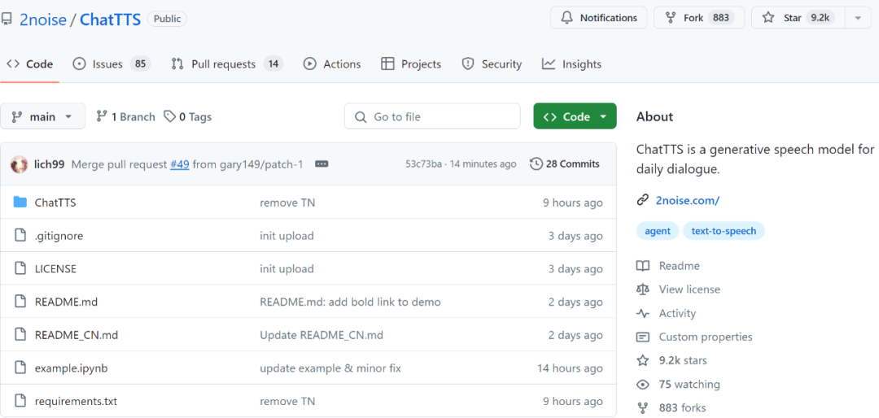Screen dimensions: 879x418
Task: Click the link icon next to 2noise.com
Action: pyautogui.click(x=643, y=200)
